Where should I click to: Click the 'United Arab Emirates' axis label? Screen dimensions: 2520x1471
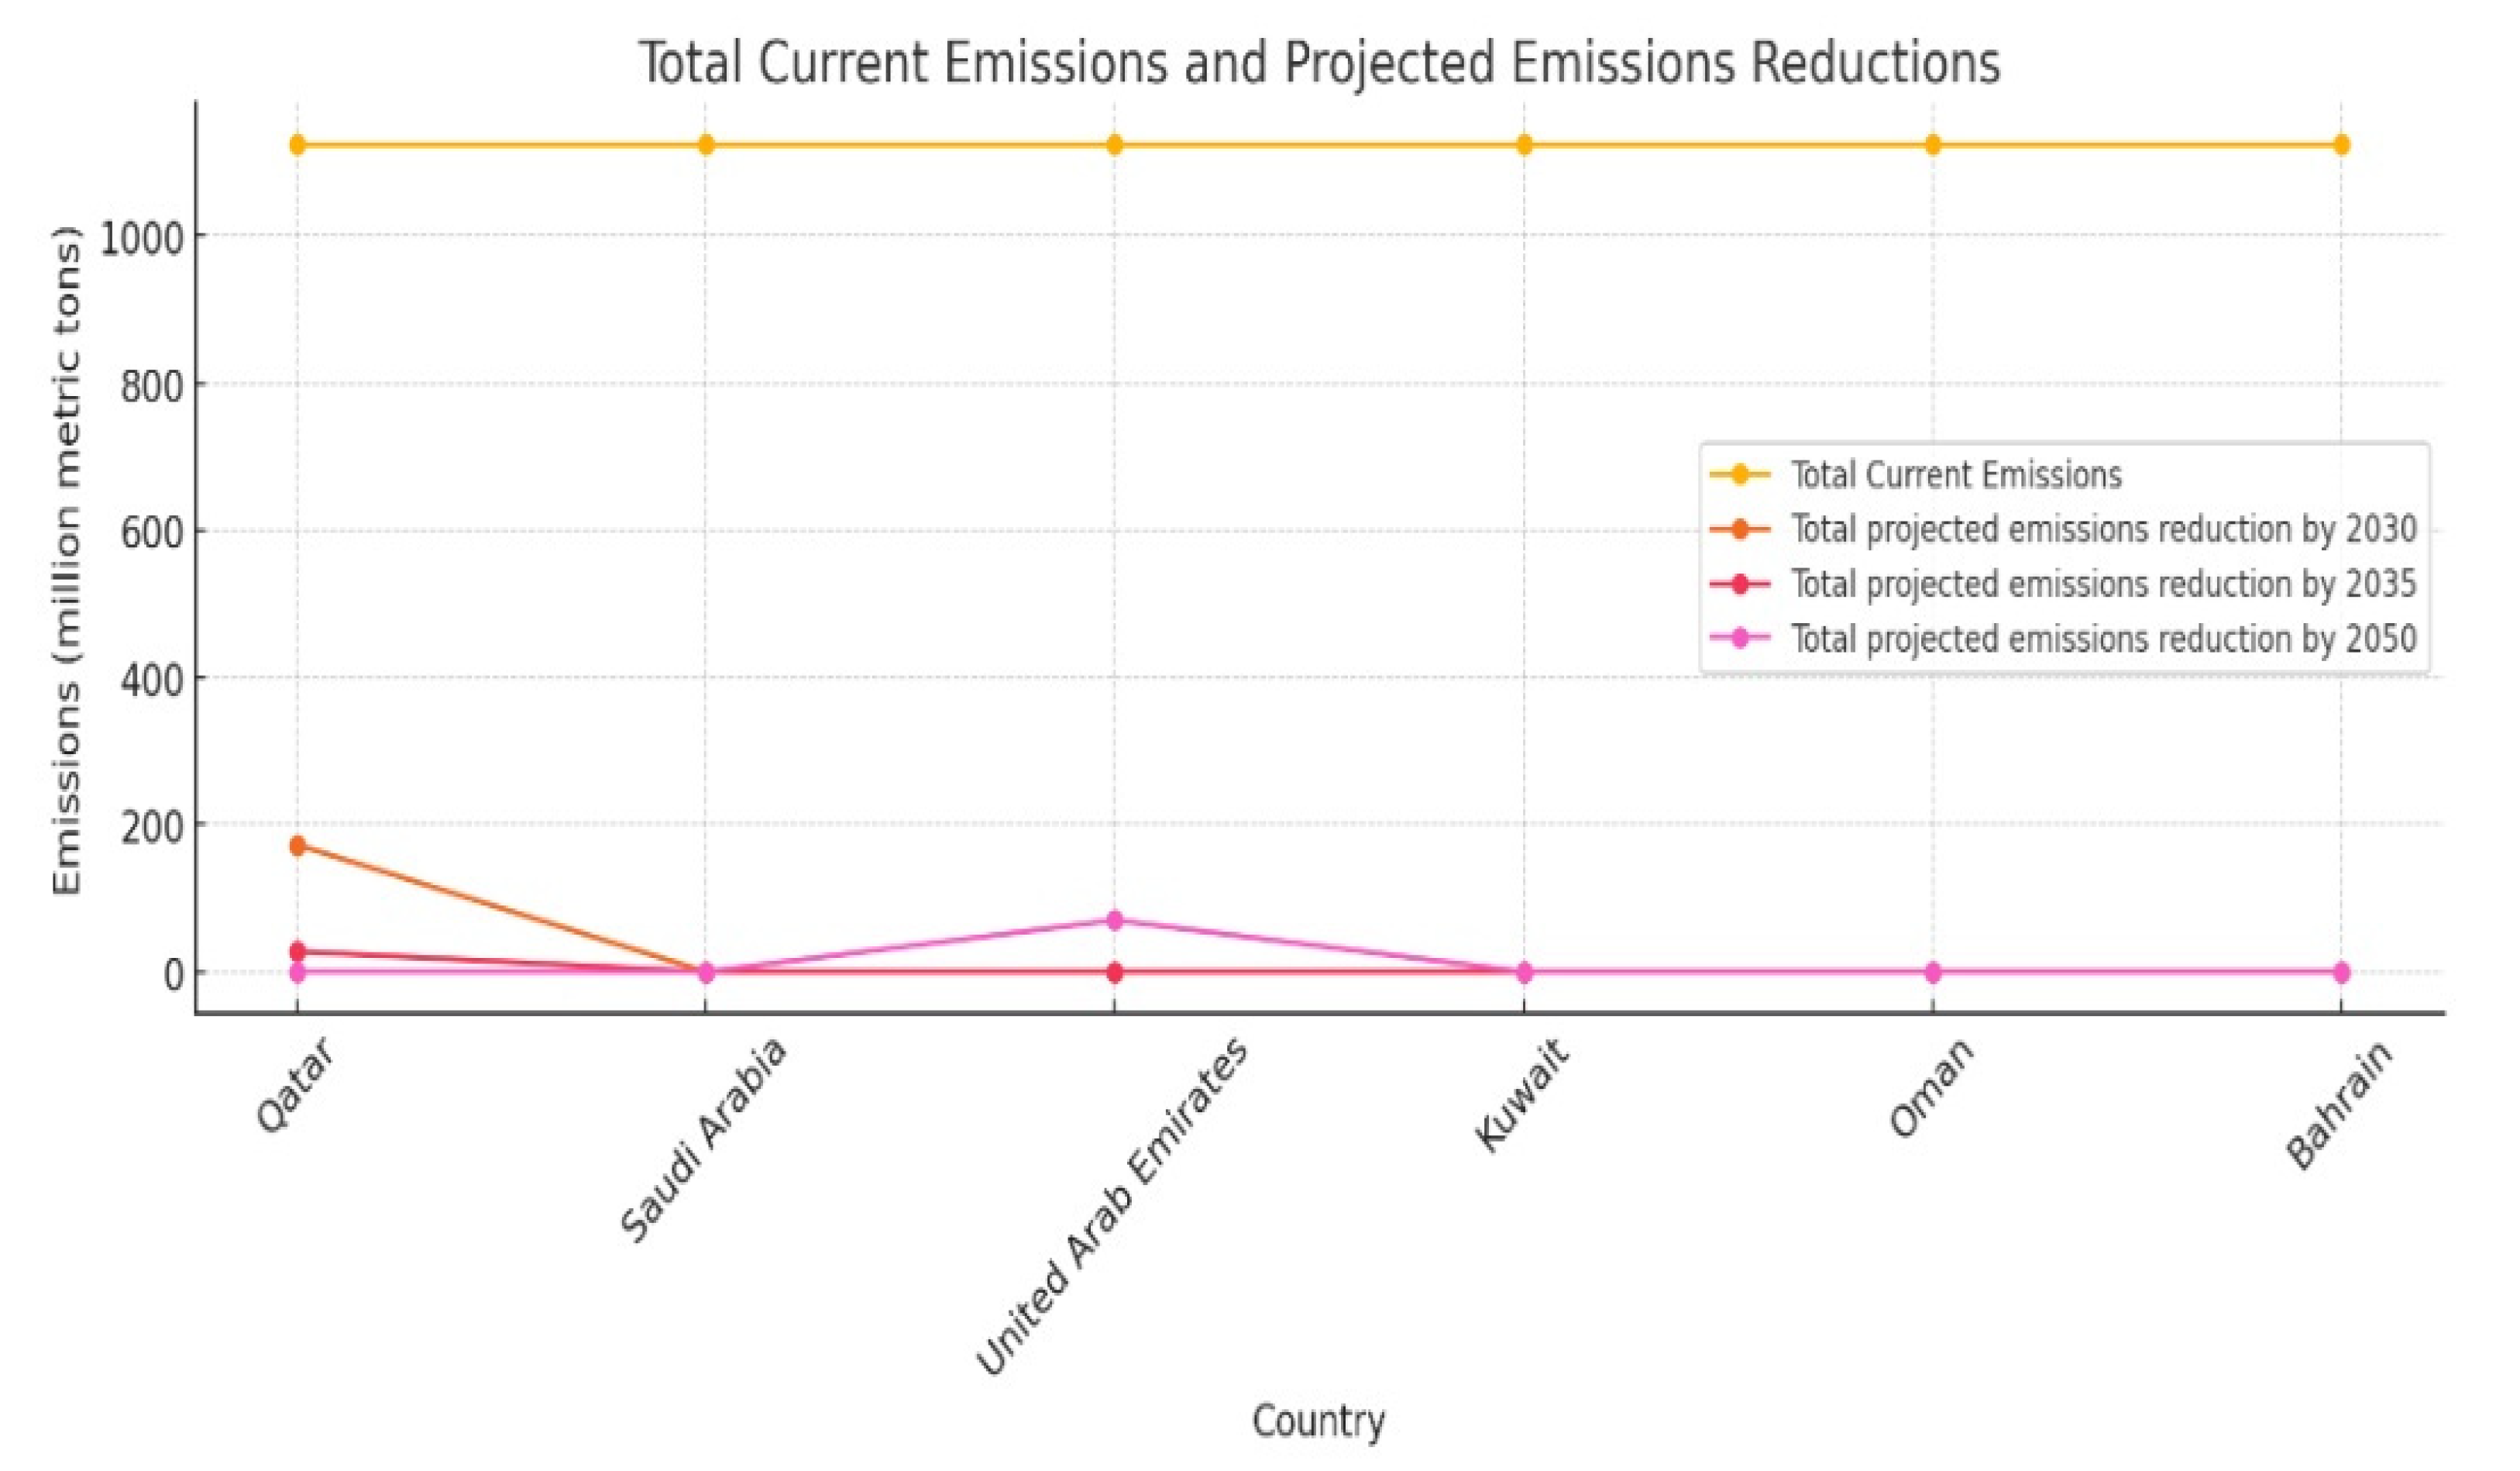tap(1112, 1207)
